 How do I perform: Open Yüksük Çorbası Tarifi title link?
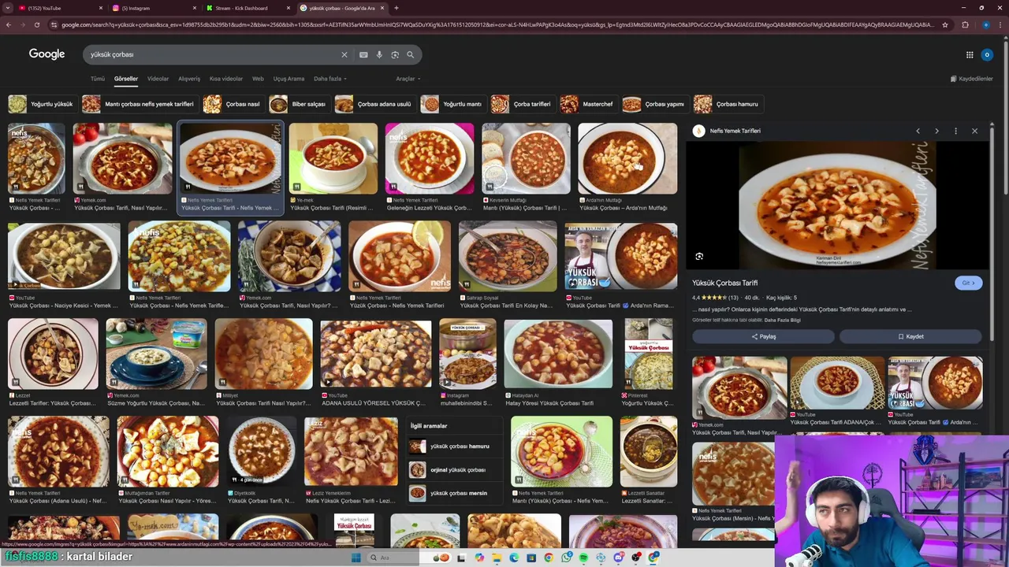[x=724, y=283]
